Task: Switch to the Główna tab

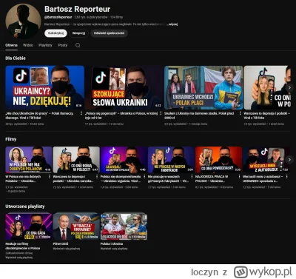Action: coord(11,45)
